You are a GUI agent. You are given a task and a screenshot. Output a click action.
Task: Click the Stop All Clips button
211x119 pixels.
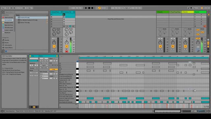pyautogui.click(x=195, y=26)
